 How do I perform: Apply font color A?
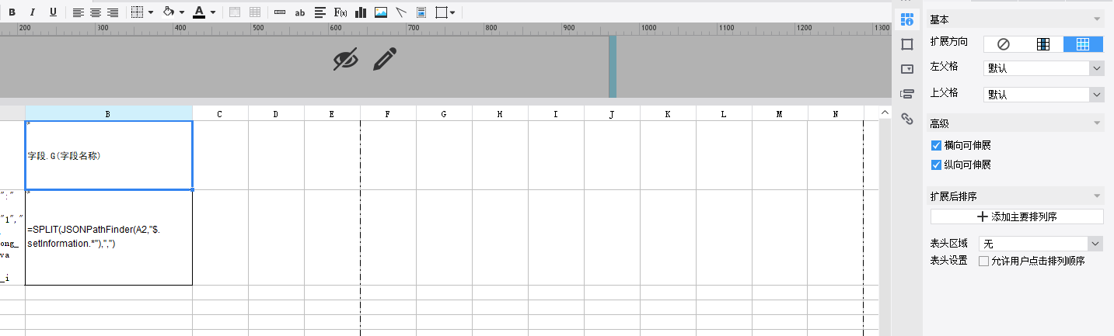(199, 12)
